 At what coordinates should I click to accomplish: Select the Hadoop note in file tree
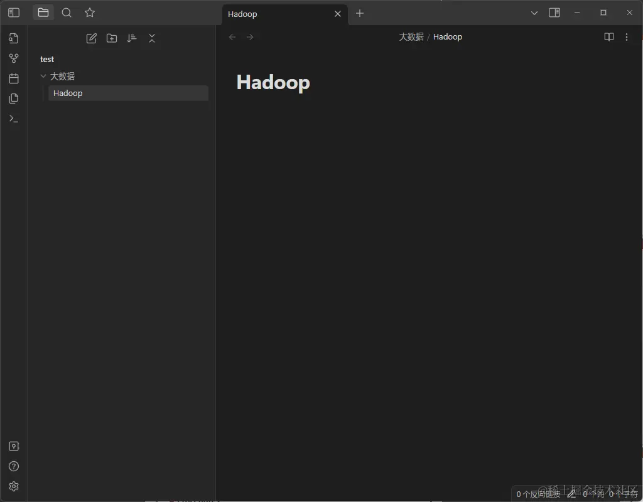(128, 93)
